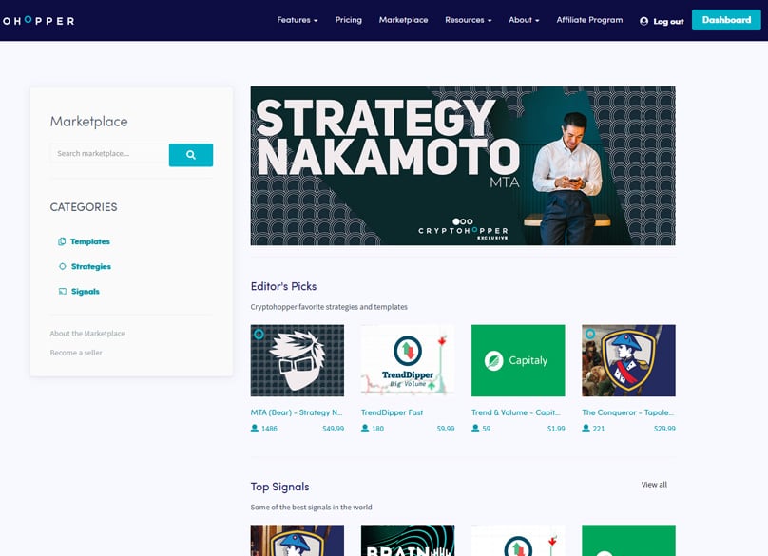View all Top Signals
This screenshot has width=768, height=556.
tap(654, 485)
